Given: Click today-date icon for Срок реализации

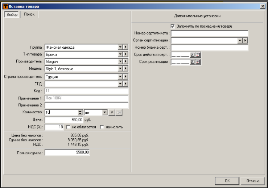Looking at the screenshot, I should [x=193, y=62].
